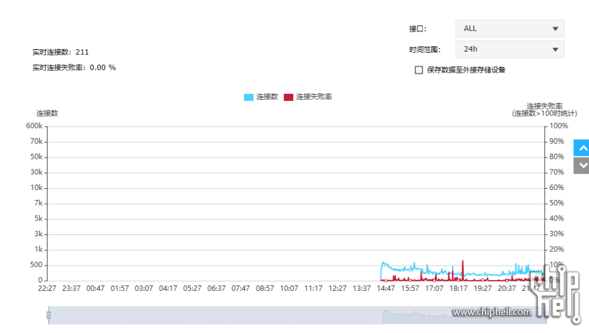This screenshot has width=589, height=333.
Task: Open the 24h time range dropdown
Action: click(510, 50)
